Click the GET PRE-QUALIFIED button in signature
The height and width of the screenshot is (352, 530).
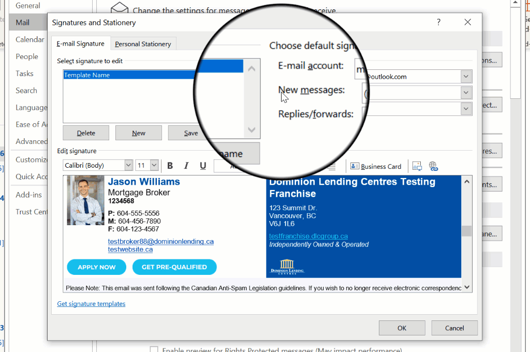pyautogui.click(x=174, y=267)
